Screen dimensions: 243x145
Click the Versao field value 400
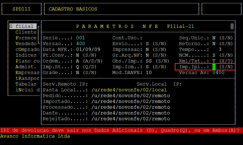pos(80,44)
